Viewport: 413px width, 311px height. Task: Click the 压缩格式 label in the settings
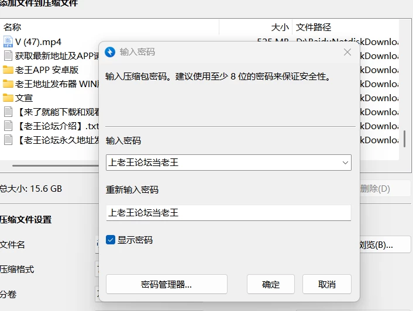pos(17,269)
